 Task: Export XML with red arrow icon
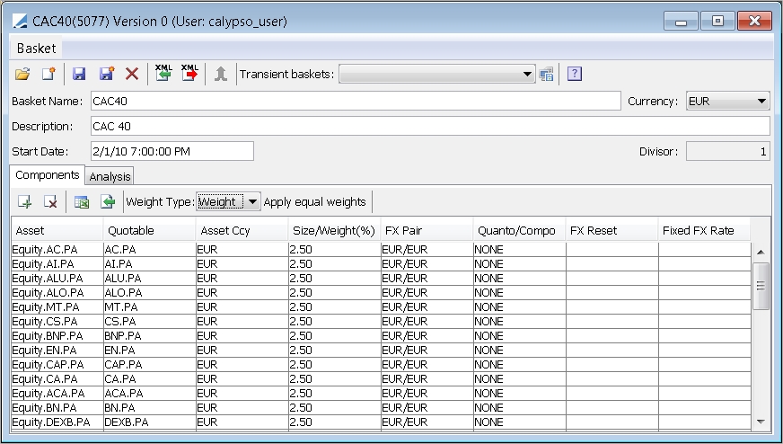pos(189,73)
